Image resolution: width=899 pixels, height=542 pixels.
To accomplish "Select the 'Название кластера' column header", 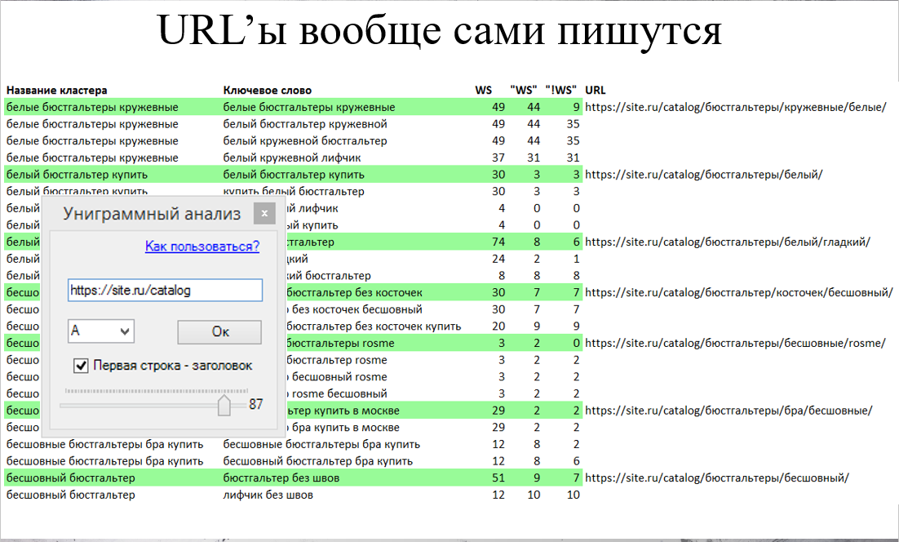I will 57,90.
